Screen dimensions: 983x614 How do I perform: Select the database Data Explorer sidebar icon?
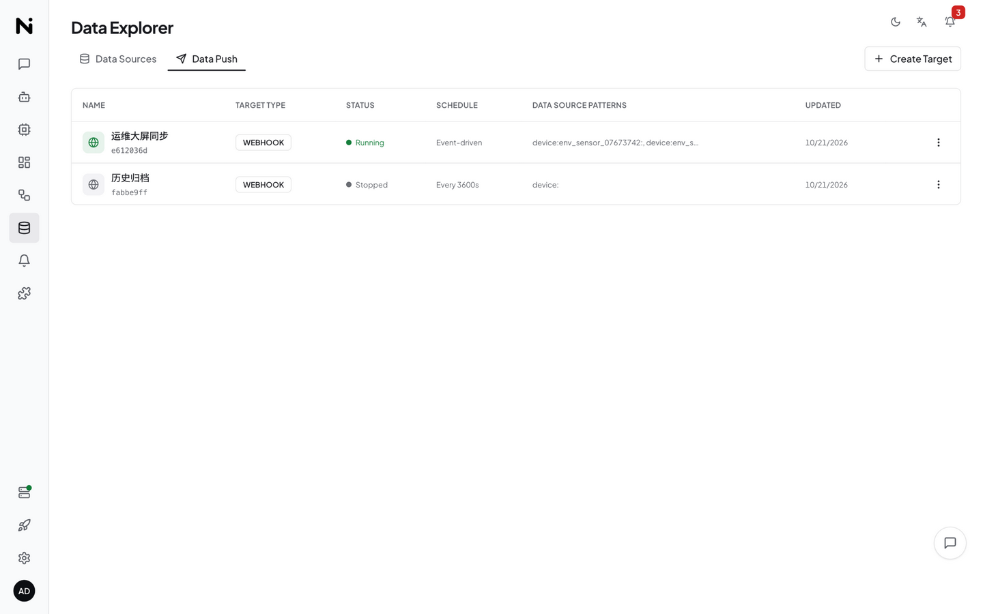click(24, 228)
